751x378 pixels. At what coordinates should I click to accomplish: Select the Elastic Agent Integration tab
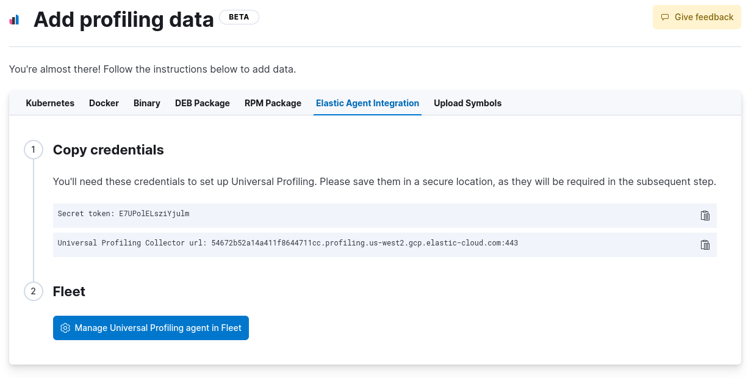367,103
